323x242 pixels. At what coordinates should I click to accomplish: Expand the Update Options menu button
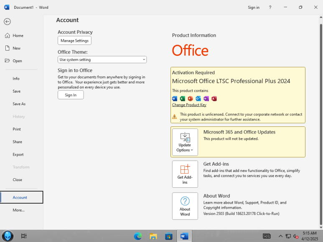[x=185, y=142]
